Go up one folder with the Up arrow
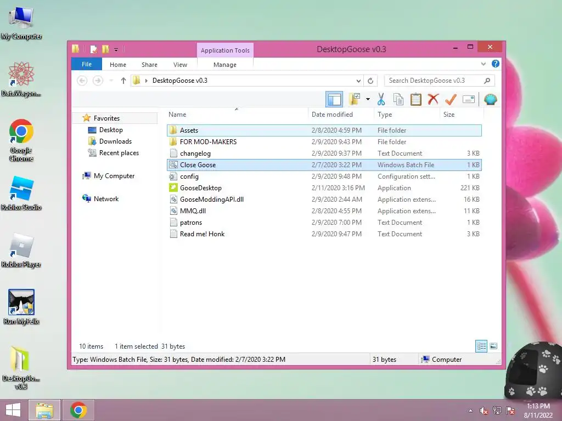The width and height of the screenshot is (562, 421). (123, 81)
